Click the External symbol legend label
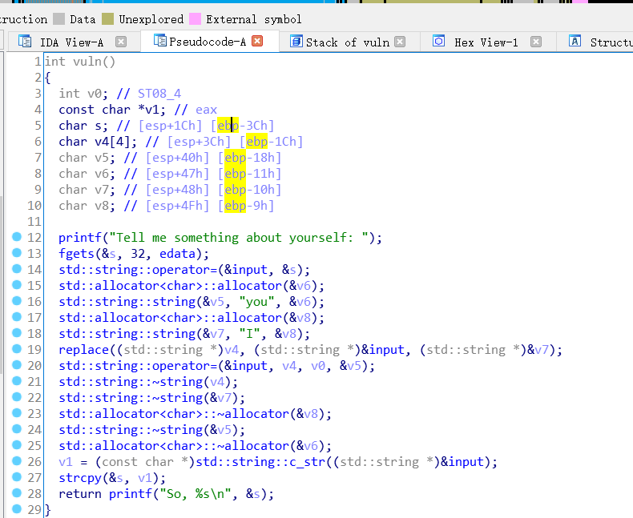The height and width of the screenshot is (518, 633). point(253,19)
